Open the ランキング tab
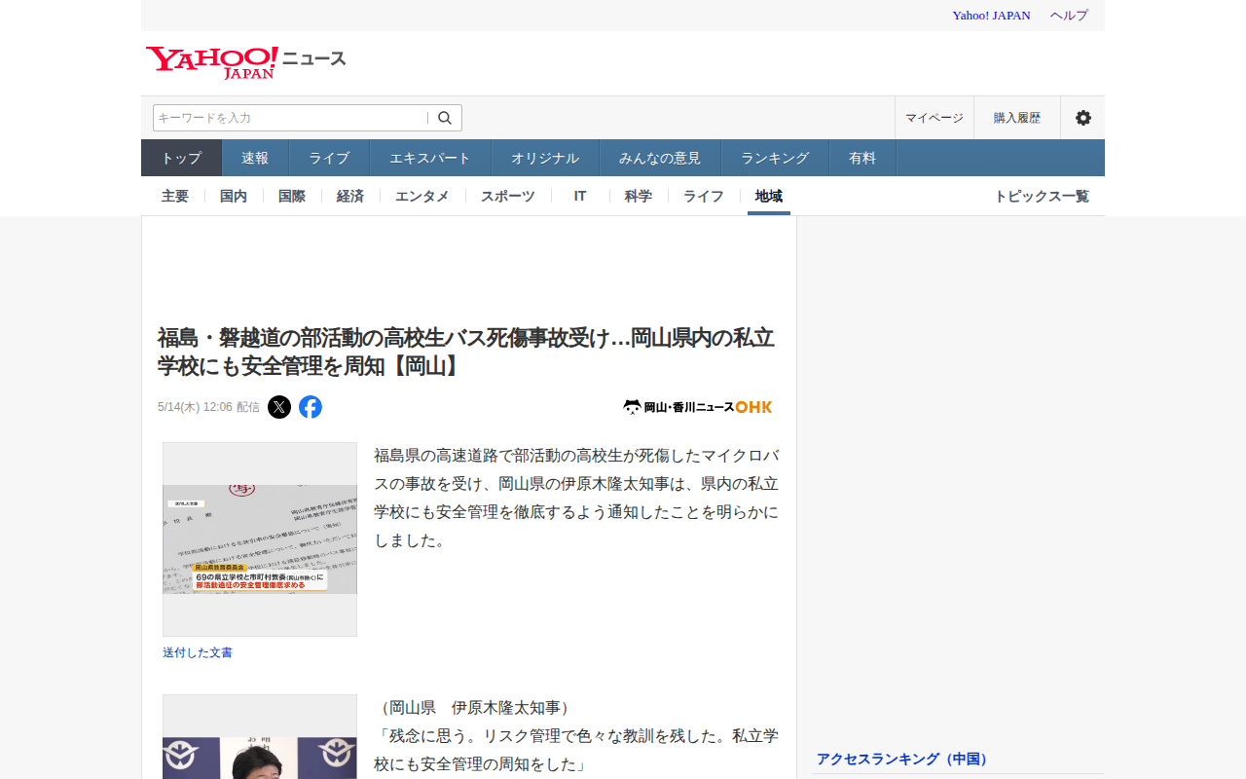 pos(775,158)
